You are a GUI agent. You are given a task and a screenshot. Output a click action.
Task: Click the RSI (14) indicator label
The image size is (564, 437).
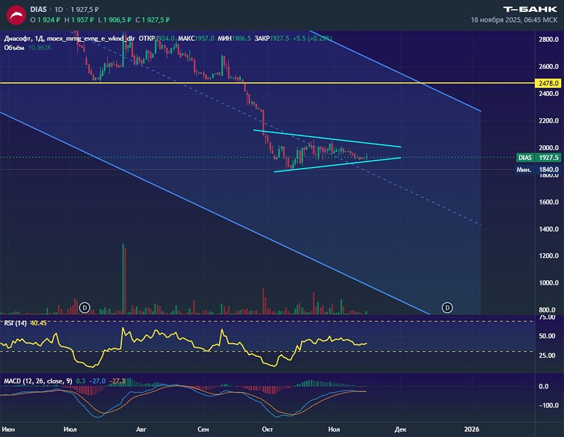[x=15, y=323]
